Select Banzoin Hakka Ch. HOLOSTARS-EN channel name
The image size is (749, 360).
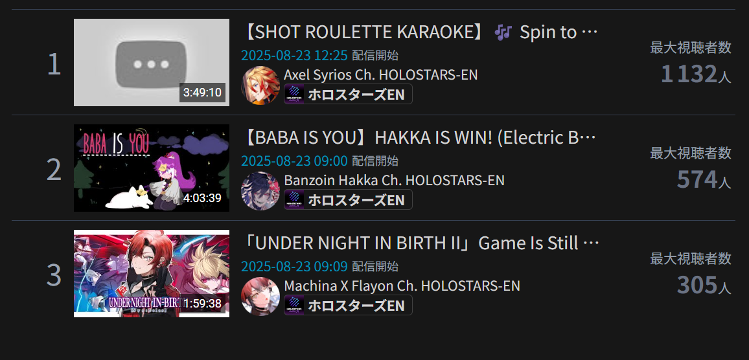point(394,180)
